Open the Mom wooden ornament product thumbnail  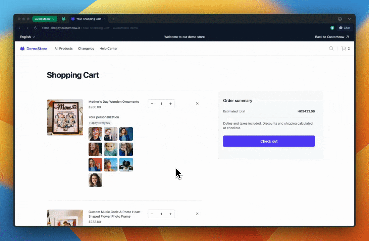pos(65,117)
